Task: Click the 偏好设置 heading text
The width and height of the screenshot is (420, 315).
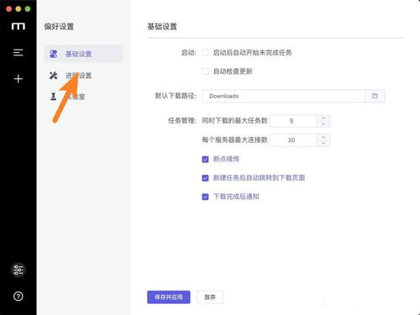Action: point(59,27)
